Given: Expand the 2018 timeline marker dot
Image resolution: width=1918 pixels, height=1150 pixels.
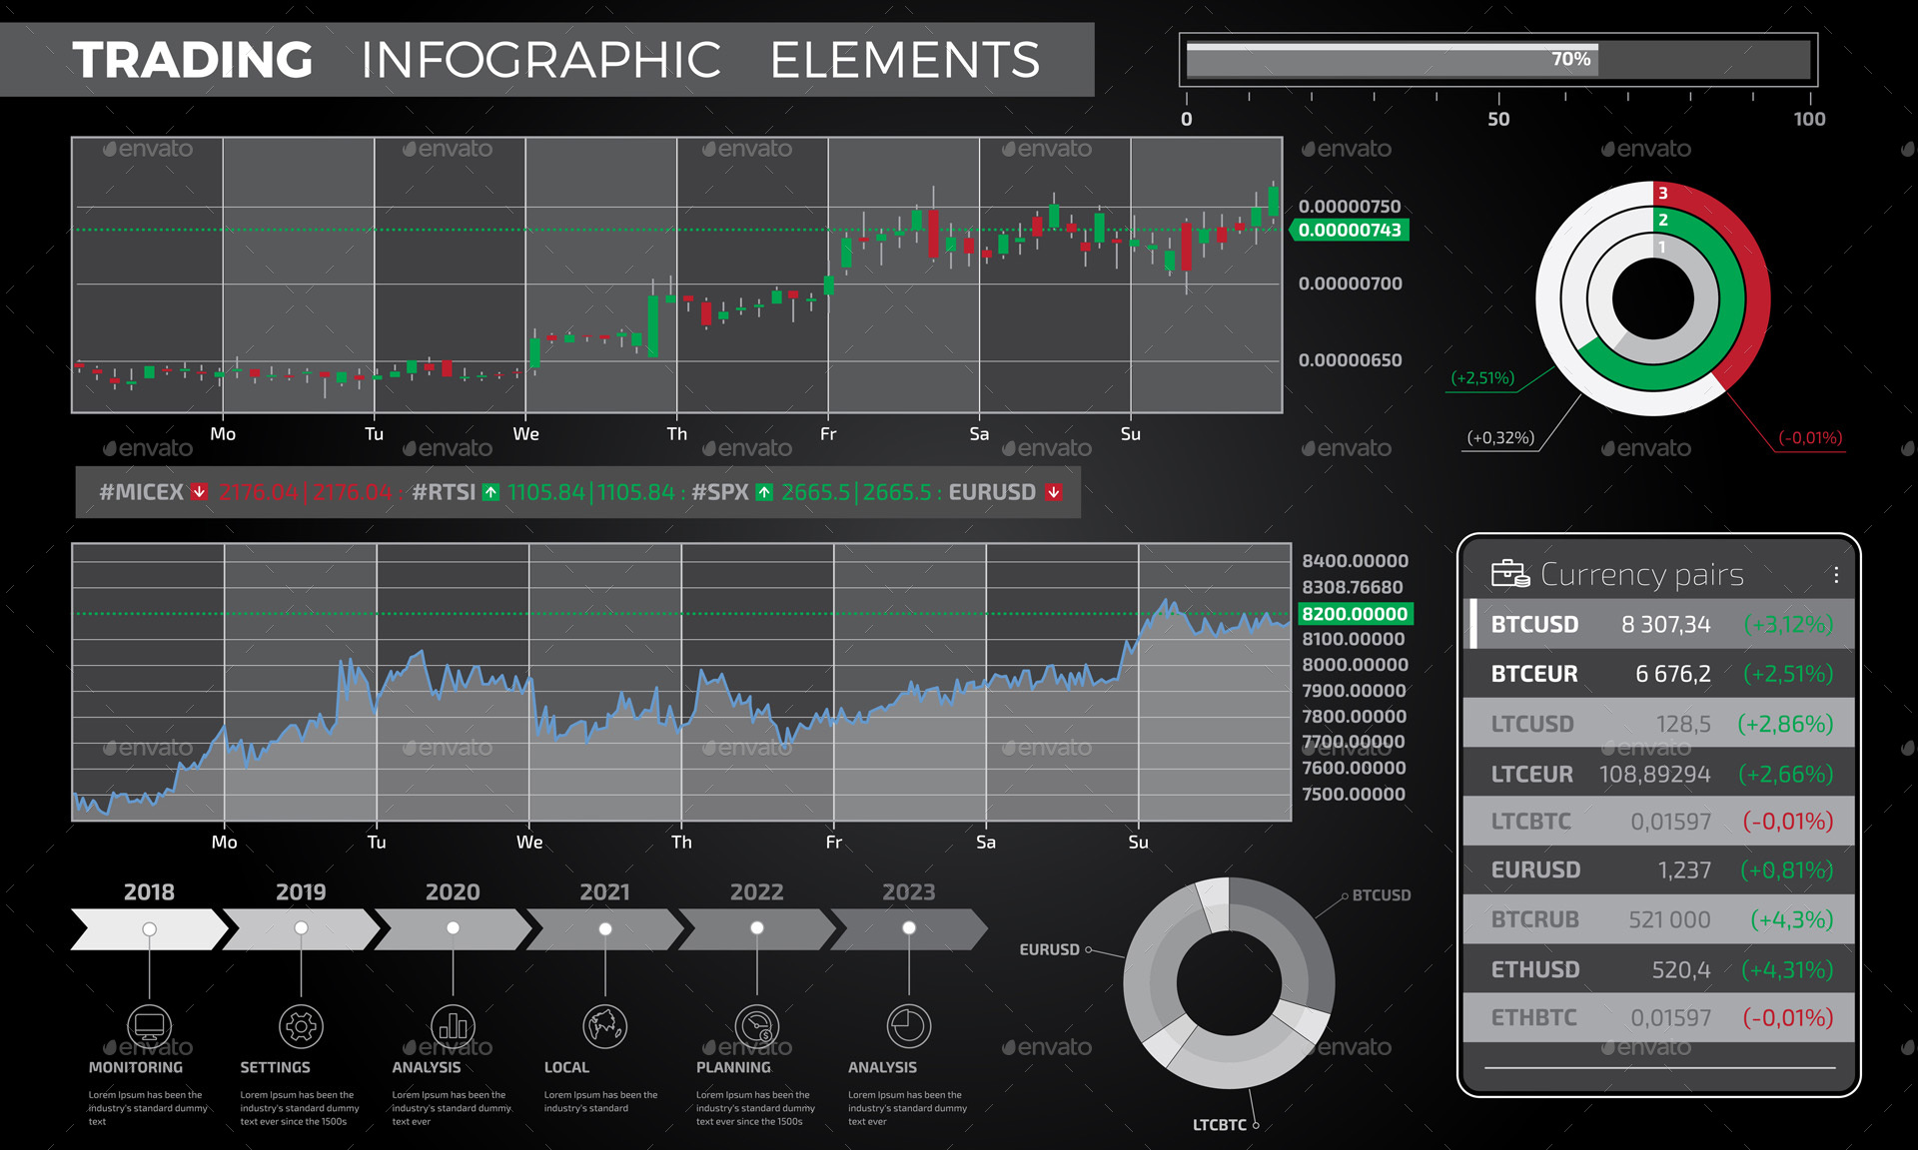Looking at the screenshot, I should pos(148,927).
